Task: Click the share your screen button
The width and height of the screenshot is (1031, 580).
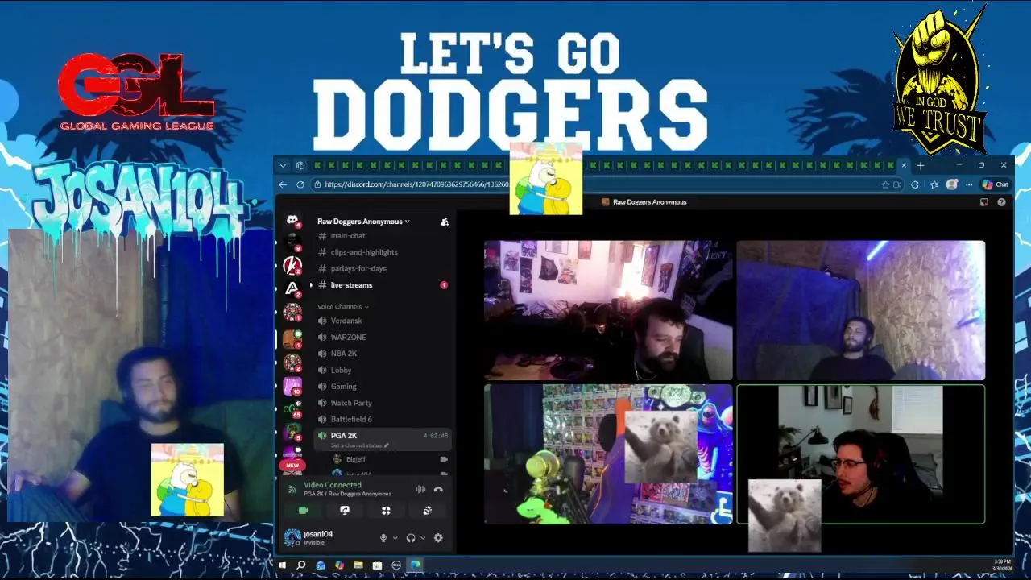Action: tap(345, 510)
